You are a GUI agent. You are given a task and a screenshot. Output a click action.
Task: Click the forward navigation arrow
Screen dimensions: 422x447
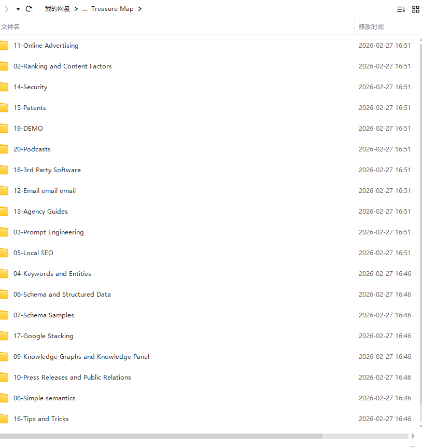pyautogui.click(x=7, y=9)
